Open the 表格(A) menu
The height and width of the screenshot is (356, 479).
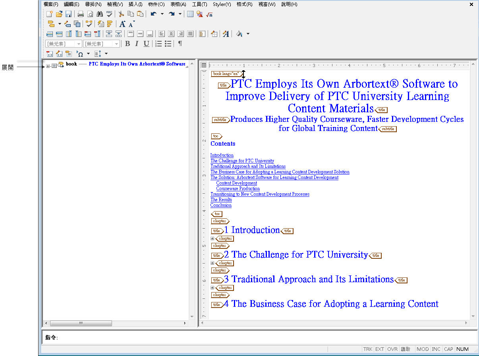178,4
